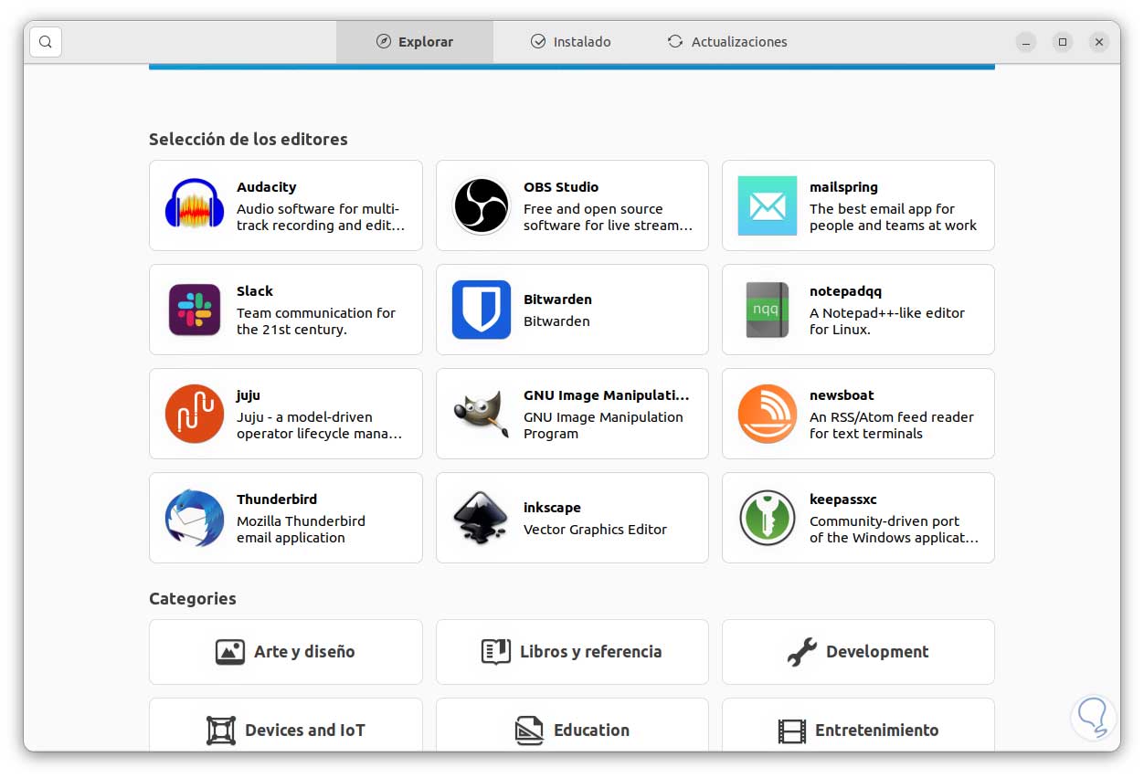
Task: Open the OBS Studio app icon
Action: [482, 205]
